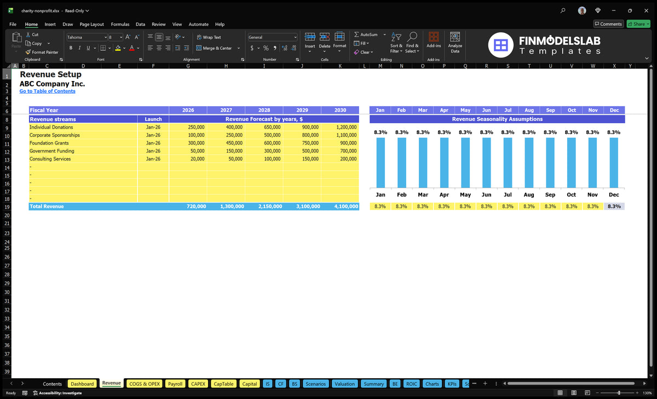This screenshot has width=657, height=399.
Task: Click the Comments button
Action: point(608,24)
